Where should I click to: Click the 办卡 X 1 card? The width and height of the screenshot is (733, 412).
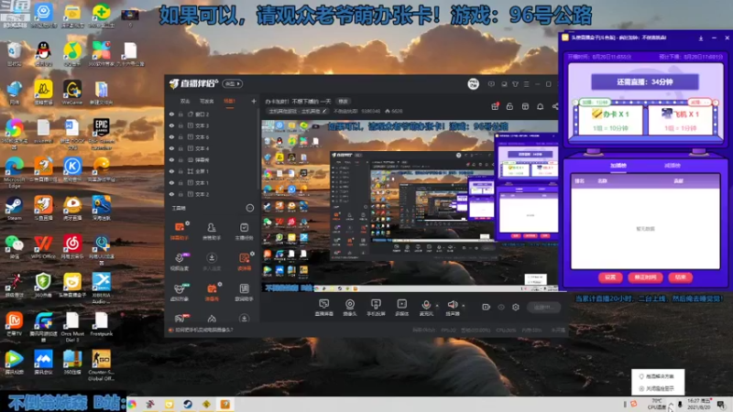610,120
